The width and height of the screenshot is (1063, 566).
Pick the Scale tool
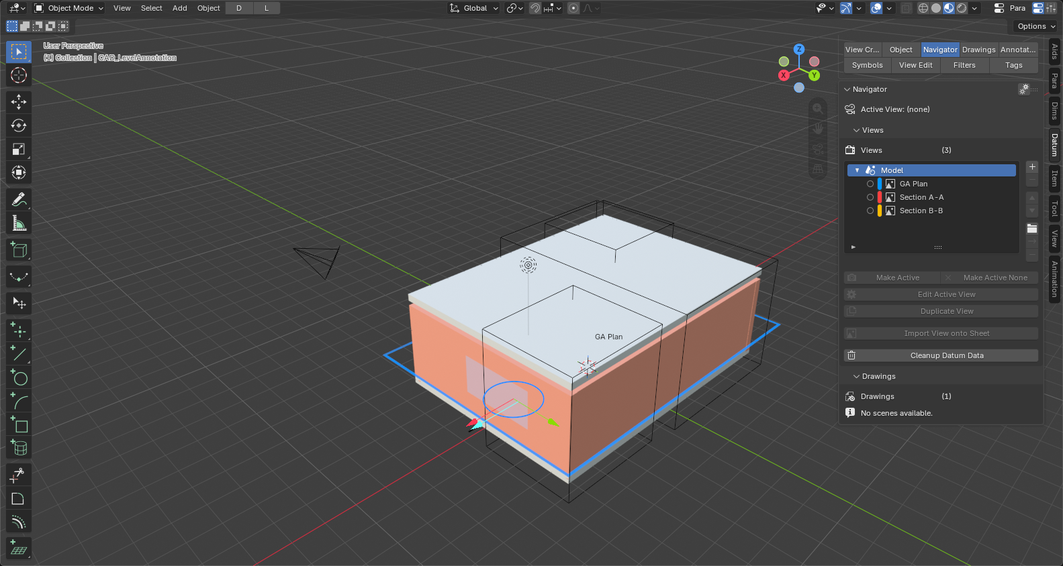(x=19, y=149)
